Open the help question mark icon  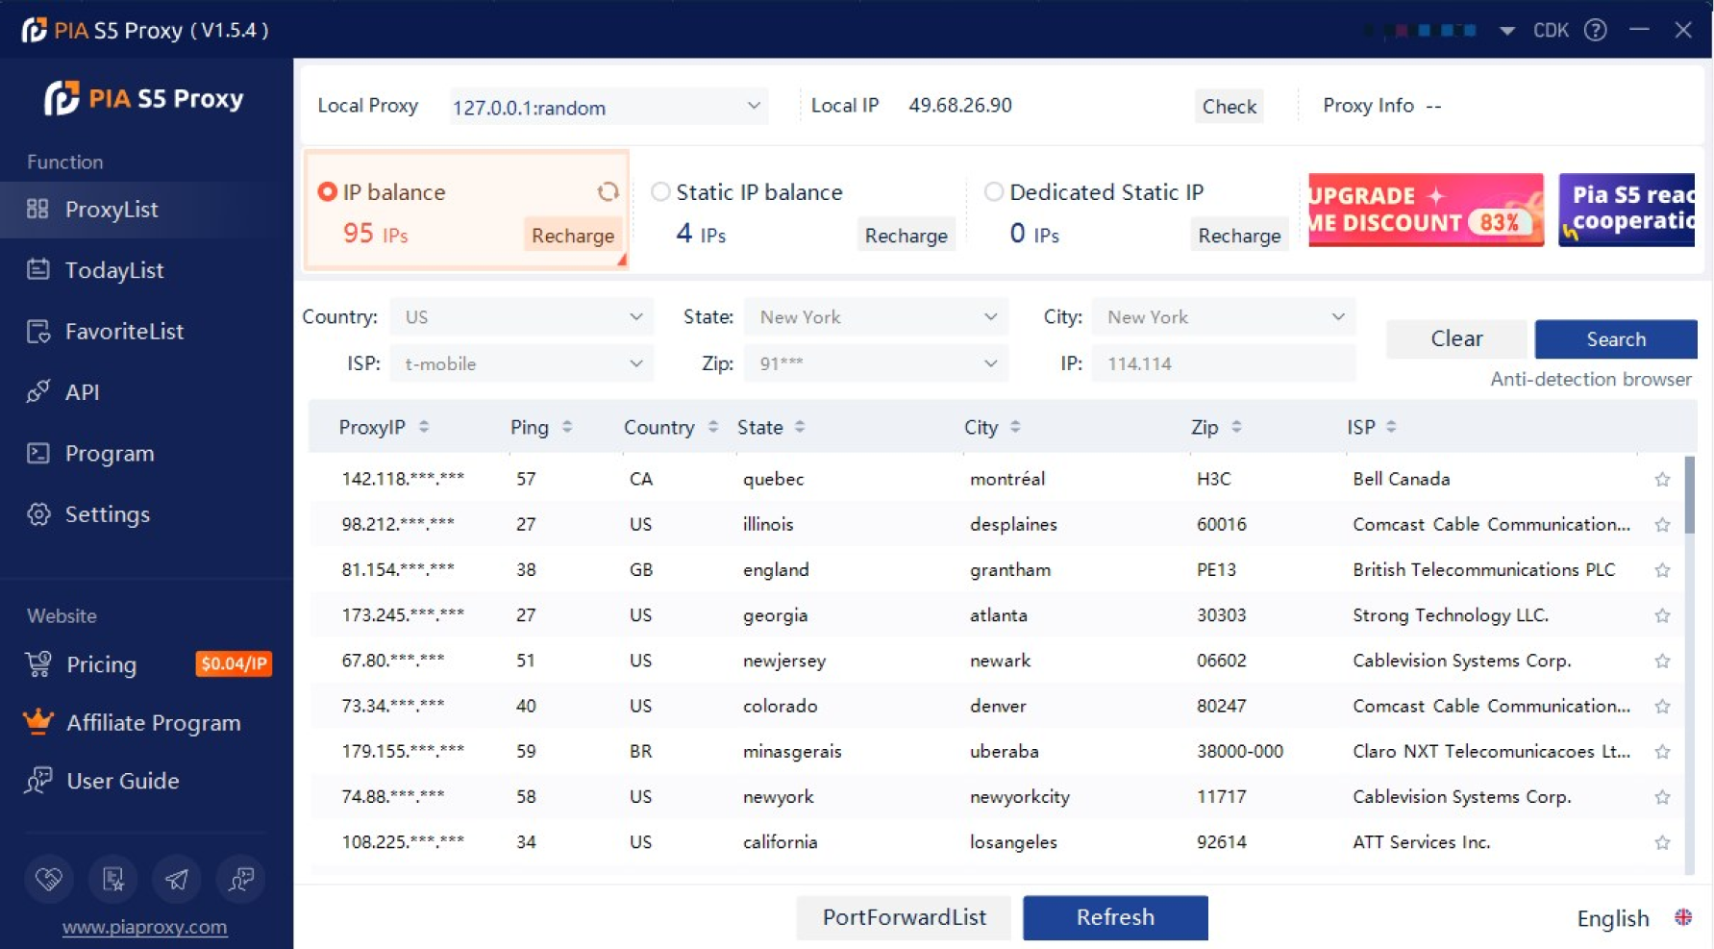coord(1596,30)
